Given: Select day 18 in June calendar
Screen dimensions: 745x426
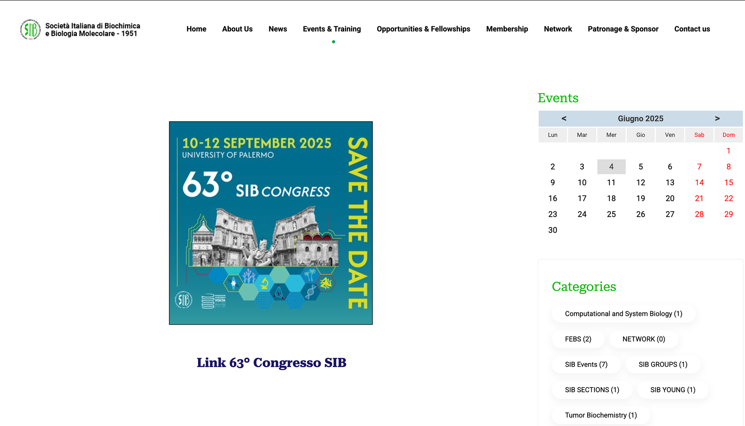Looking at the screenshot, I should [x=612, y=198].
